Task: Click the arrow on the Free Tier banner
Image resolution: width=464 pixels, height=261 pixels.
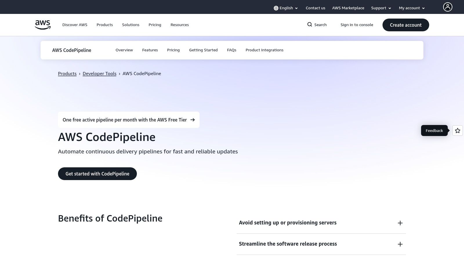Action: [x=192, y=120]
